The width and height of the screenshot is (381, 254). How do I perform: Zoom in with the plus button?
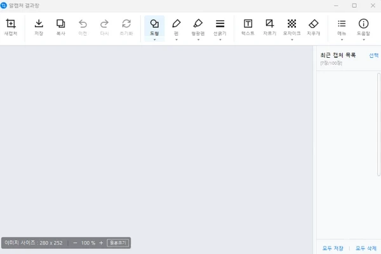101,243
